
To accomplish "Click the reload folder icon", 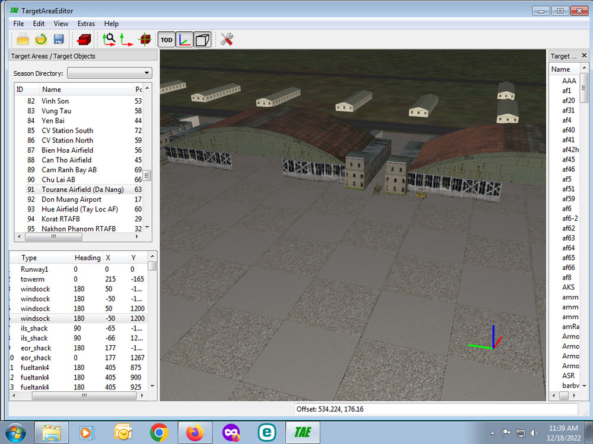I will [x=41, y=39].
